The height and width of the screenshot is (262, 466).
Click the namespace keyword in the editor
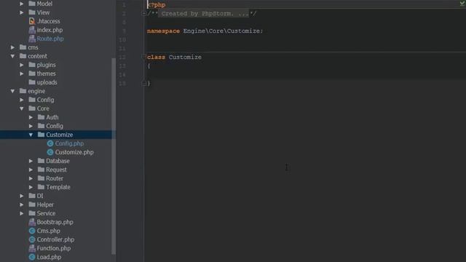(163, 31)
